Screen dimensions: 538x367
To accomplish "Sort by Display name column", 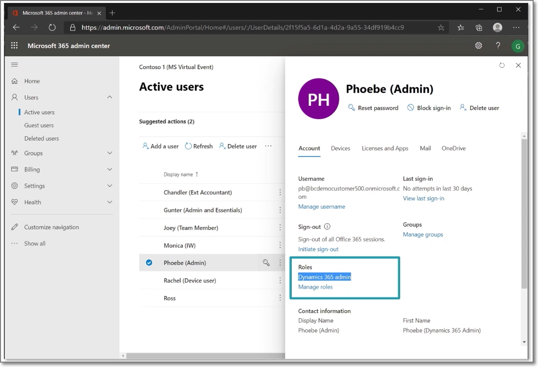I will point(181,174).
